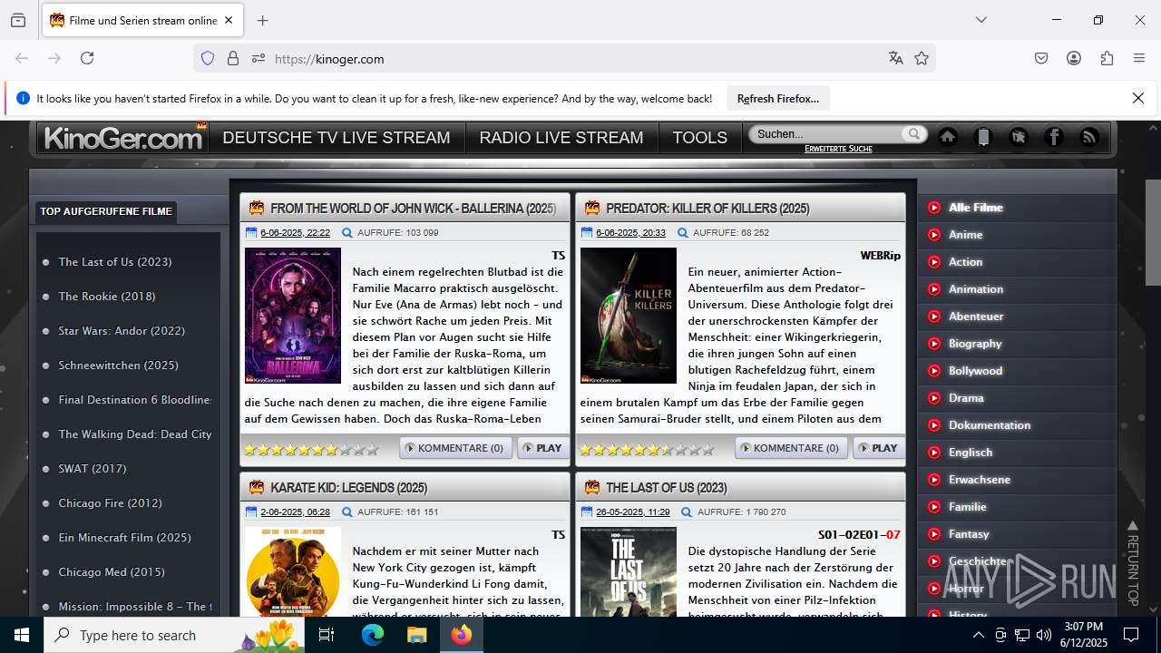Click the red arrow beside Anime
Viewport: 1161px width, 653px height.
point(934,235)
